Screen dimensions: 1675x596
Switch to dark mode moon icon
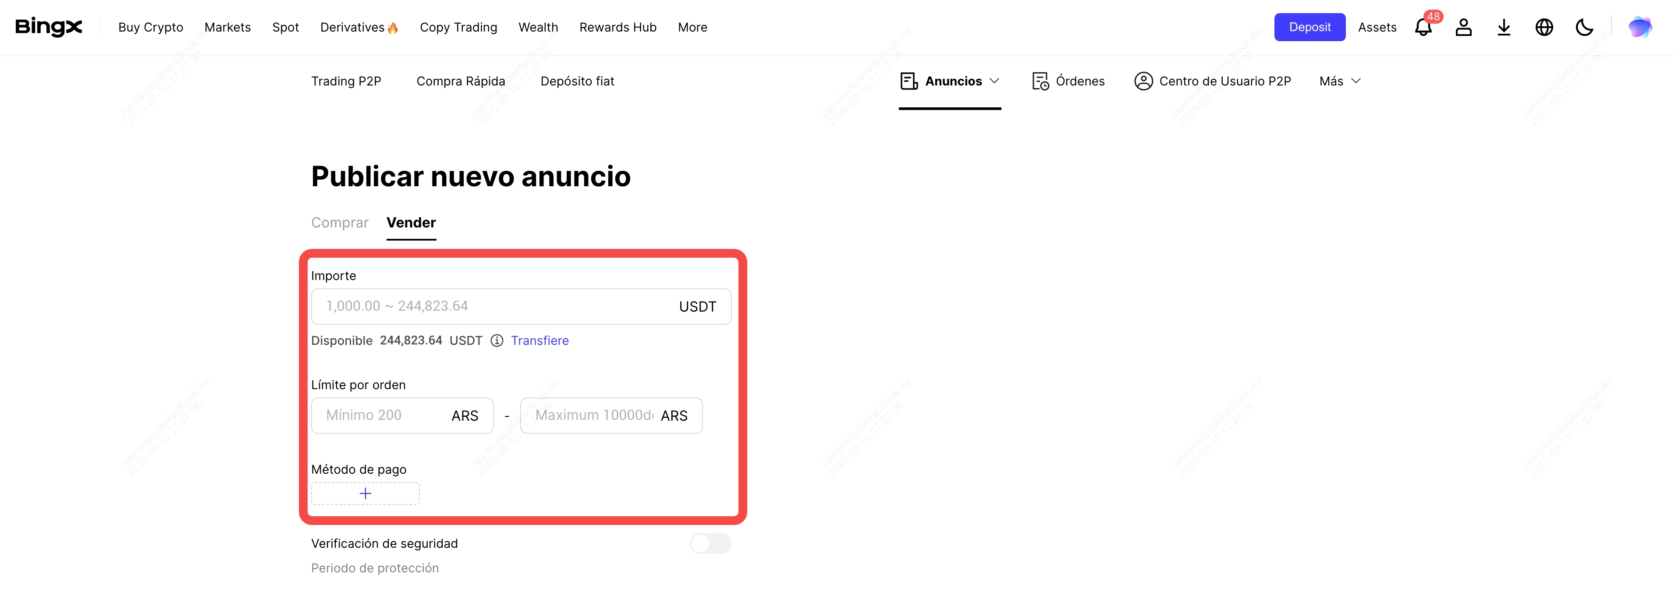pos(1584,27)
